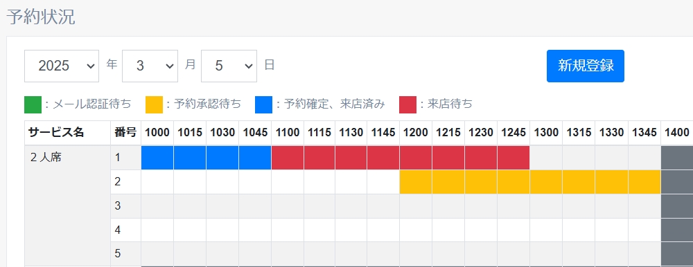Click the 1145 time column header

click(x=384, y=132)
